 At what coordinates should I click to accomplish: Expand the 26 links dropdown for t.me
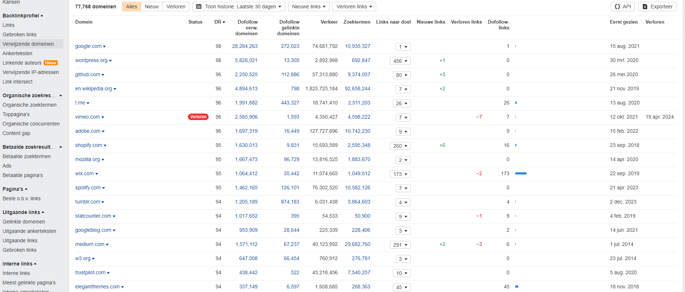tap(402, 103)
